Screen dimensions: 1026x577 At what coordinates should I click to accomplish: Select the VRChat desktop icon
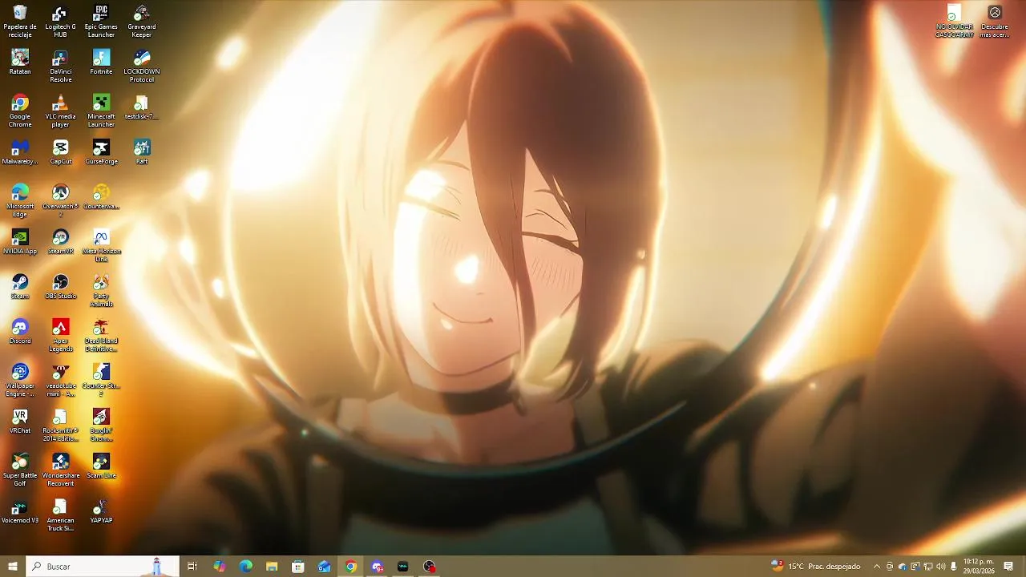tap(20, 422)
